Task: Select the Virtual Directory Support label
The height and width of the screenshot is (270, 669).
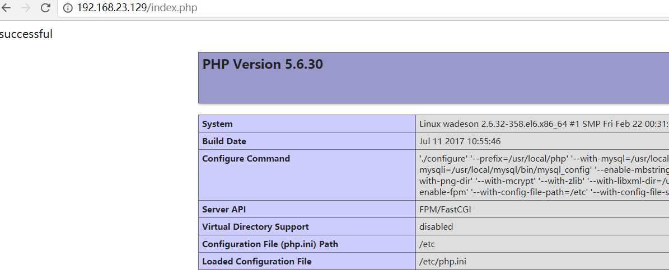Action: [x=255, y=227]
